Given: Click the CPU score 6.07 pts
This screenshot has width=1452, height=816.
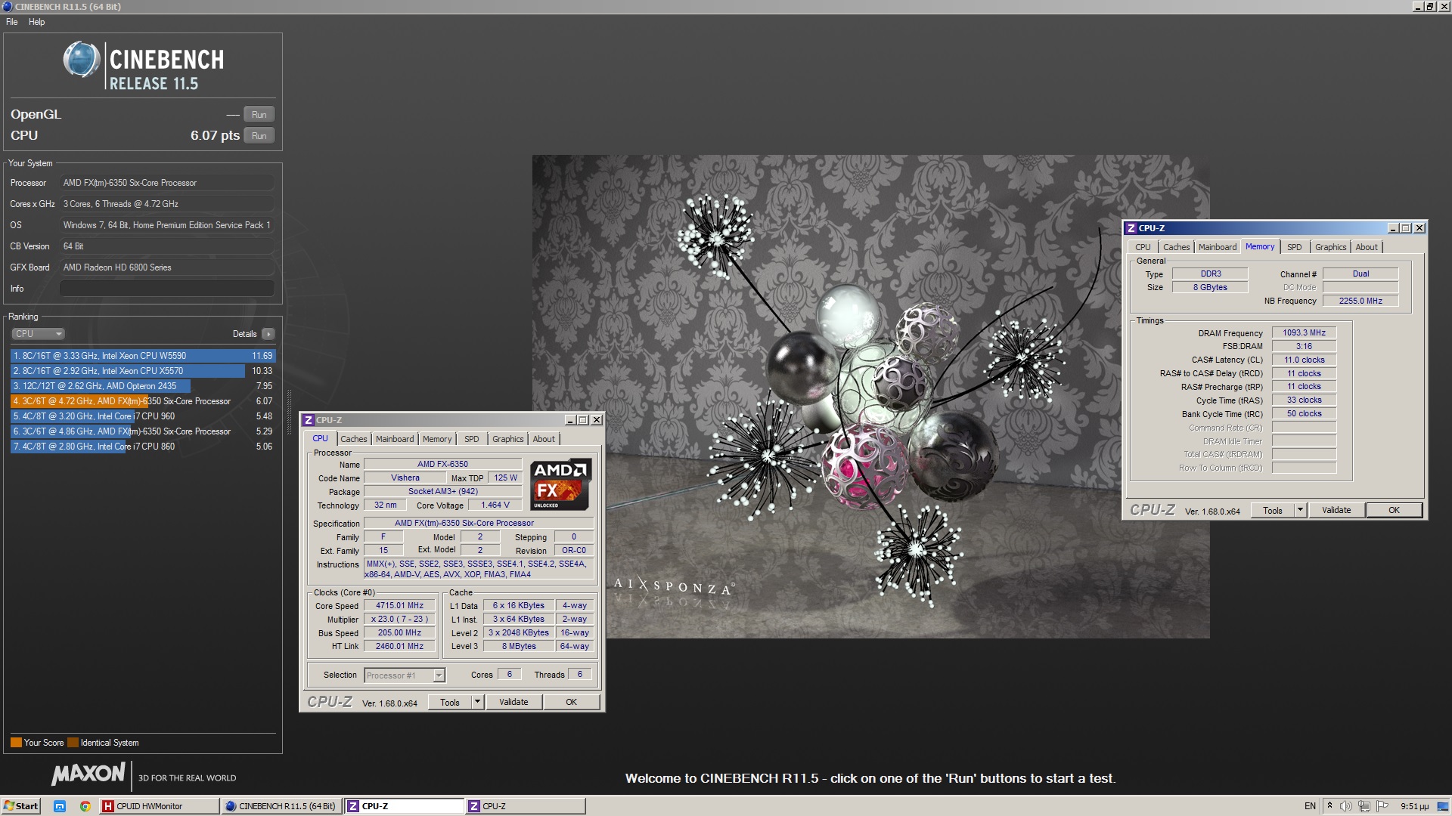Looking at the screenshot, I should pyautogui.click(x=215, y=136).
